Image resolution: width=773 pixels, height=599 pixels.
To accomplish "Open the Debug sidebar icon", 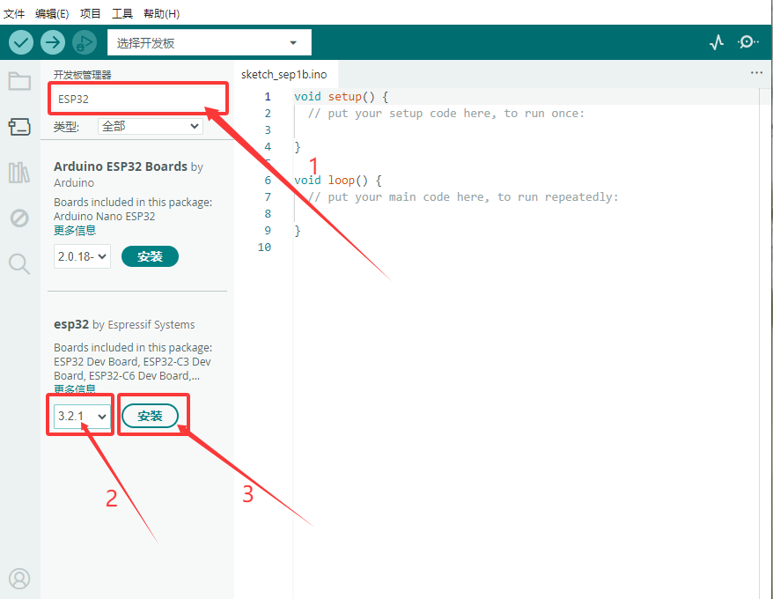I will point(19,218).
